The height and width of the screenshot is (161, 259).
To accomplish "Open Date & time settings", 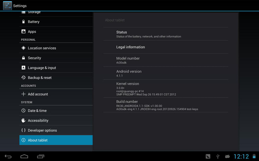I will (56, 110).
